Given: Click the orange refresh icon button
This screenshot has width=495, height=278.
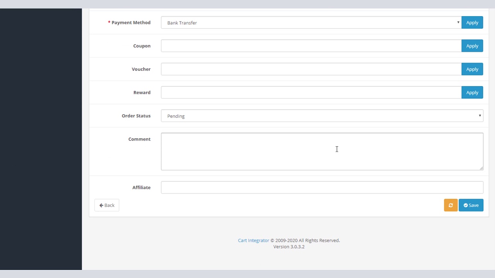Looking at the screenshot, I should 451,205.
